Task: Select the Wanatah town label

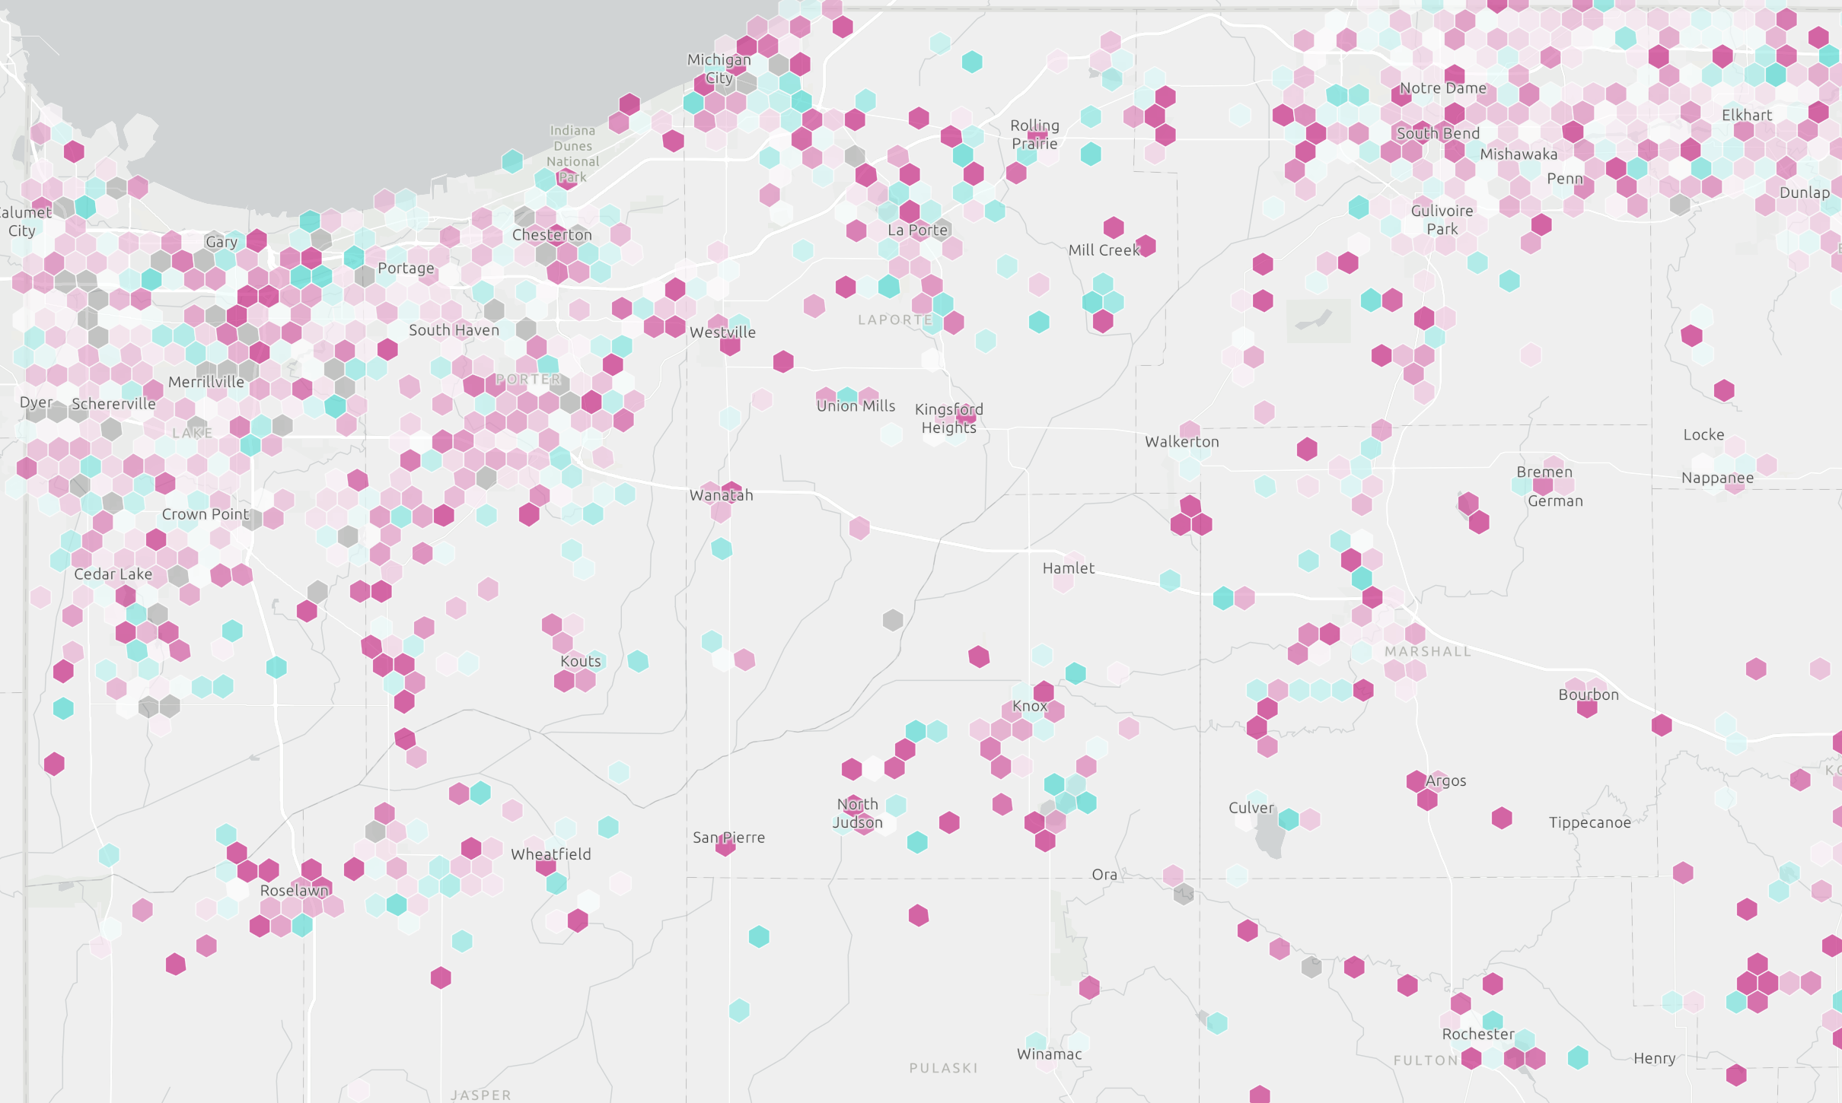Action: point(721,495)
